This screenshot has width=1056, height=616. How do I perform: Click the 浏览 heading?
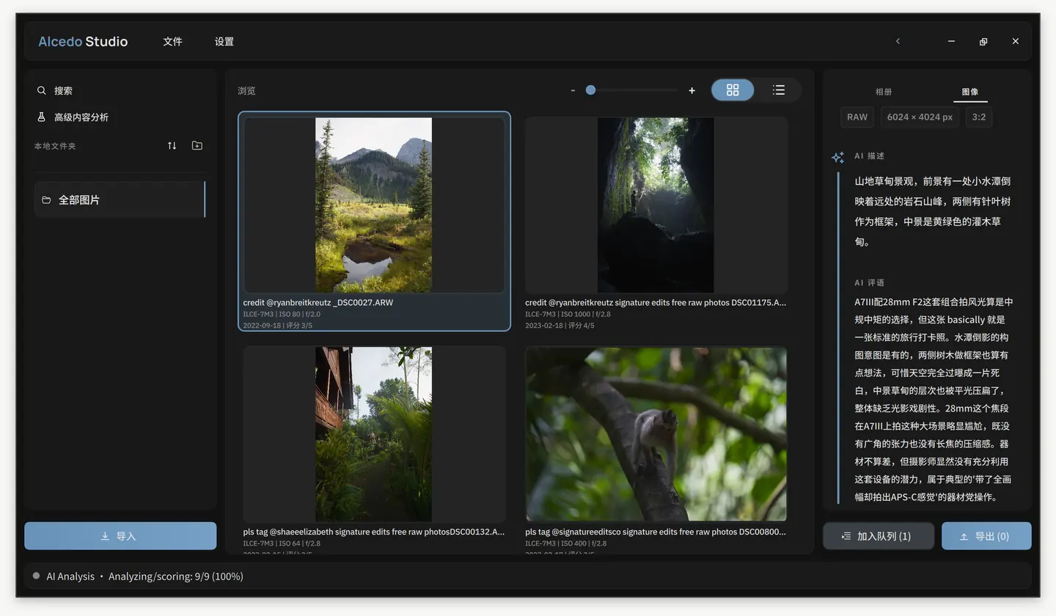click(246, 91)
